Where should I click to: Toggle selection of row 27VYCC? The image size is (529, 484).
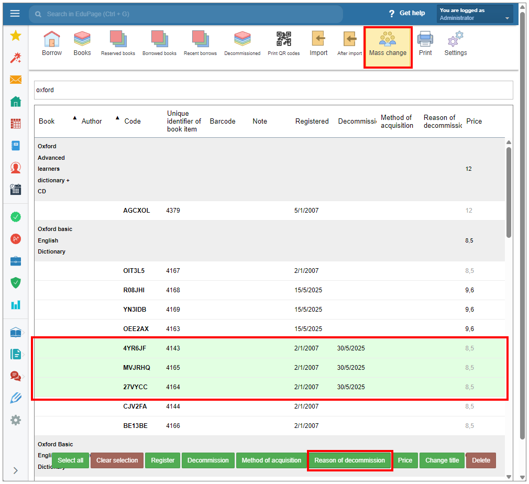136,387
